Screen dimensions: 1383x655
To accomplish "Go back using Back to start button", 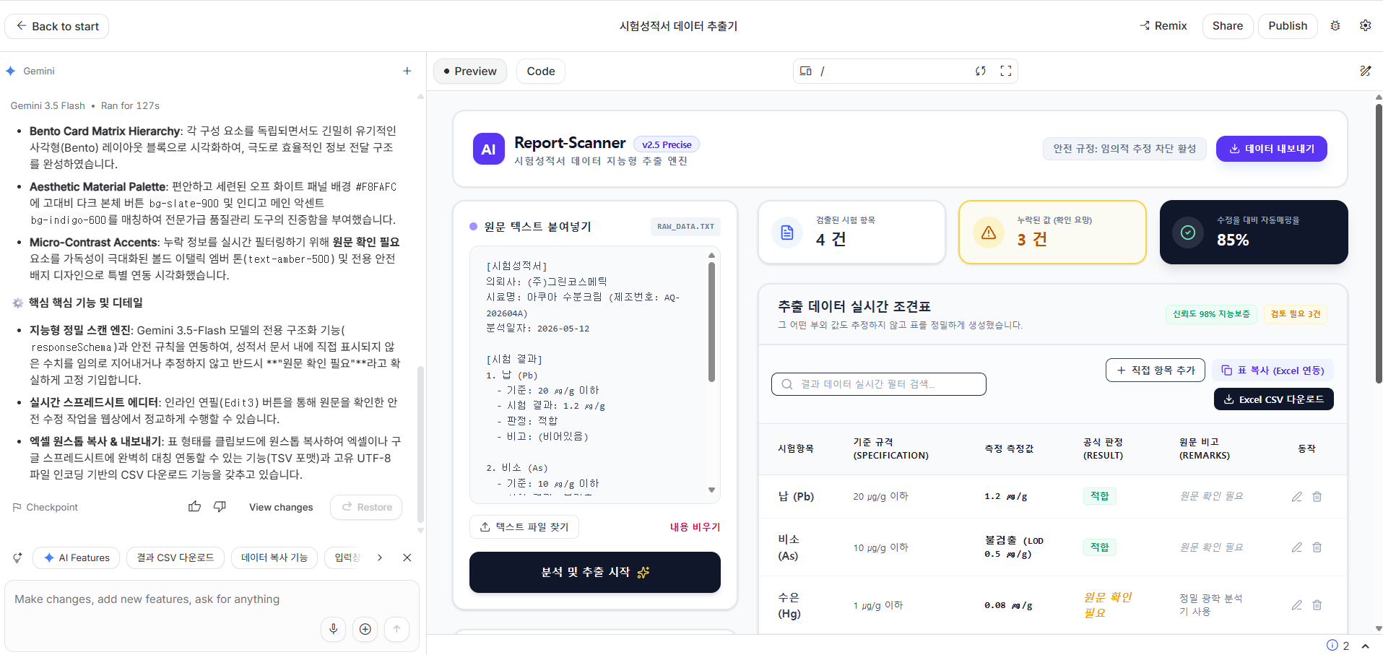I will tap(57, 26).
